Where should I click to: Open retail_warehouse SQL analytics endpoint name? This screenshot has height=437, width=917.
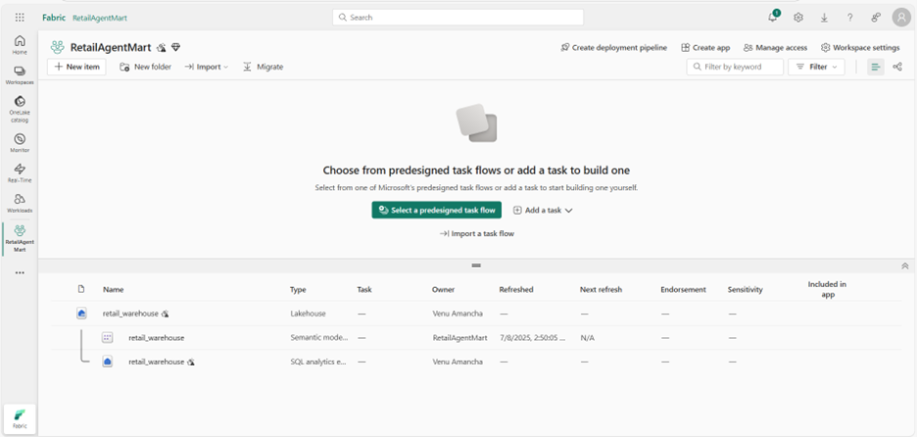pos(156,362)
